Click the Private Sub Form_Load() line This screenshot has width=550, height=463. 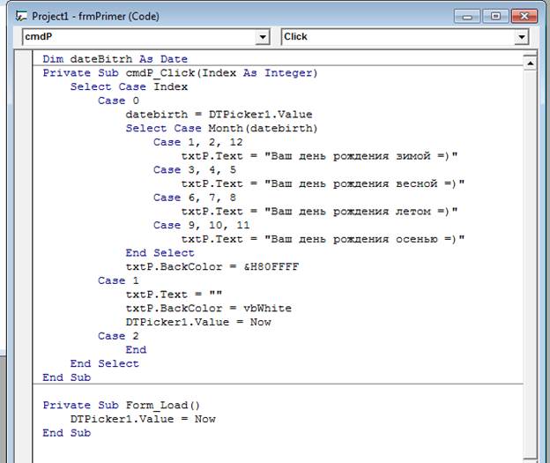tap(122, 405)
